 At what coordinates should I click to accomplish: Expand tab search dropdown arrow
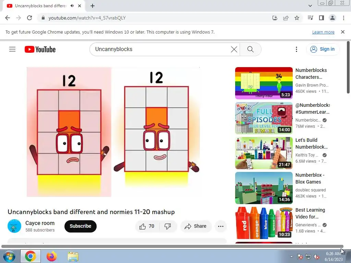[x=310, y=6]
